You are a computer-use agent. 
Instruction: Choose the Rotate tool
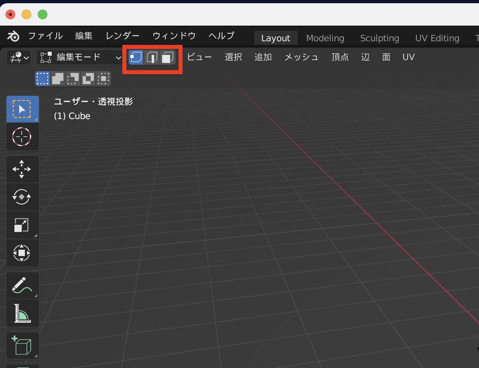(22, 197)
